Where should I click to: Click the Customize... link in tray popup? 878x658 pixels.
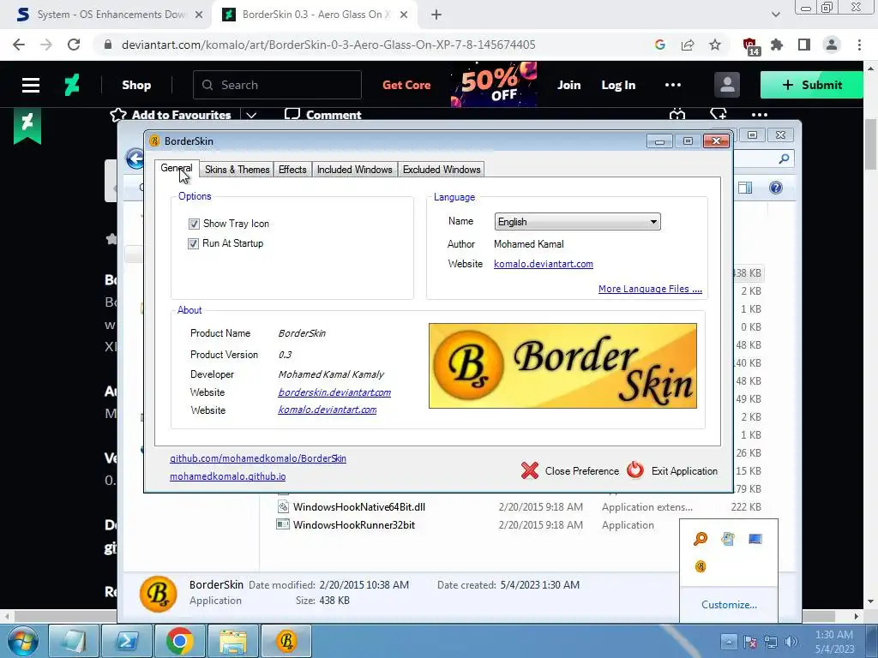tap(729, 605)
